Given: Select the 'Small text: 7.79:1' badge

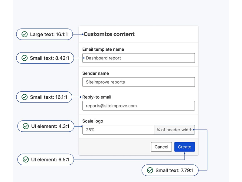Looking at the screenshot, I should pos(170,170).
